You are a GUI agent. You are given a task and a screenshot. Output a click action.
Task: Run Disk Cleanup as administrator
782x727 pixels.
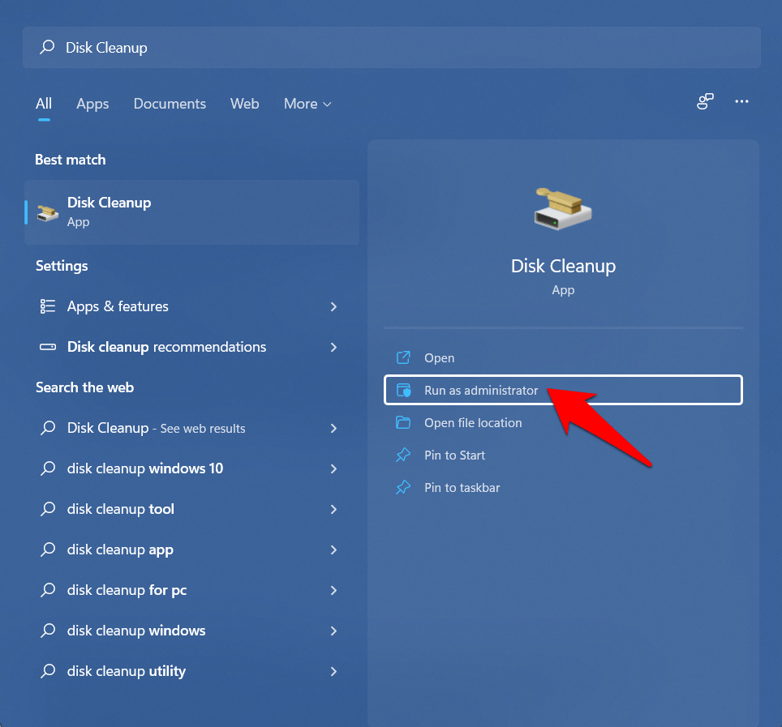click(x=481, y=391)
